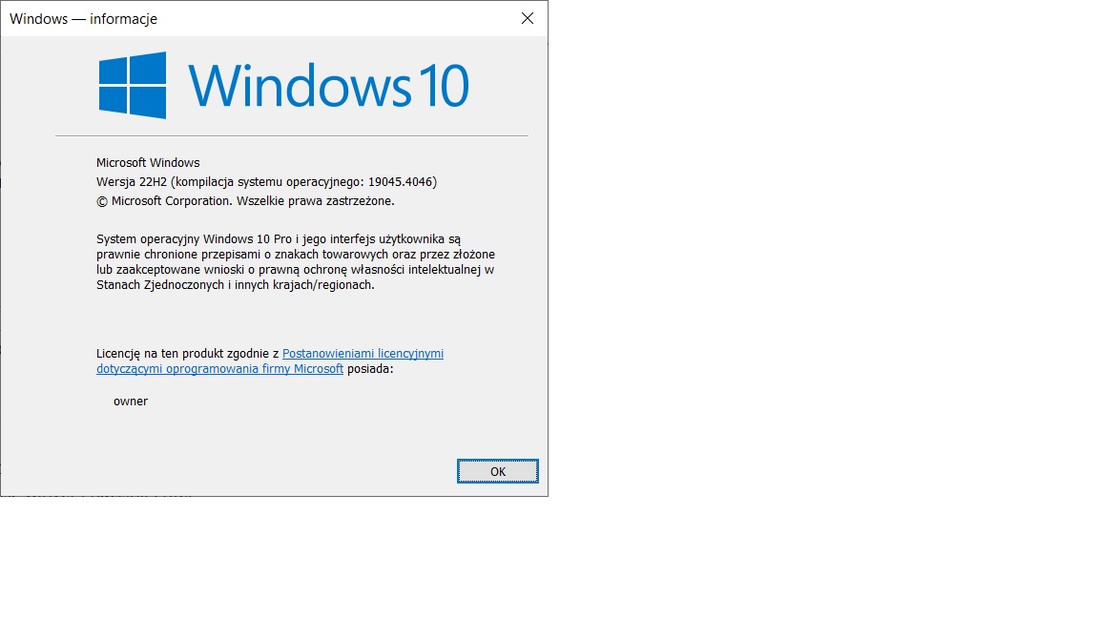Click the "© Microsoft Corporation" copyright line

click(245, 201)
